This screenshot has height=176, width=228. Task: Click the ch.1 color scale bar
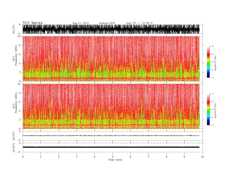pos(208,62)
